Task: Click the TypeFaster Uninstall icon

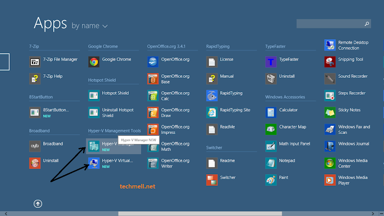Action: click(x=271, y=79)
